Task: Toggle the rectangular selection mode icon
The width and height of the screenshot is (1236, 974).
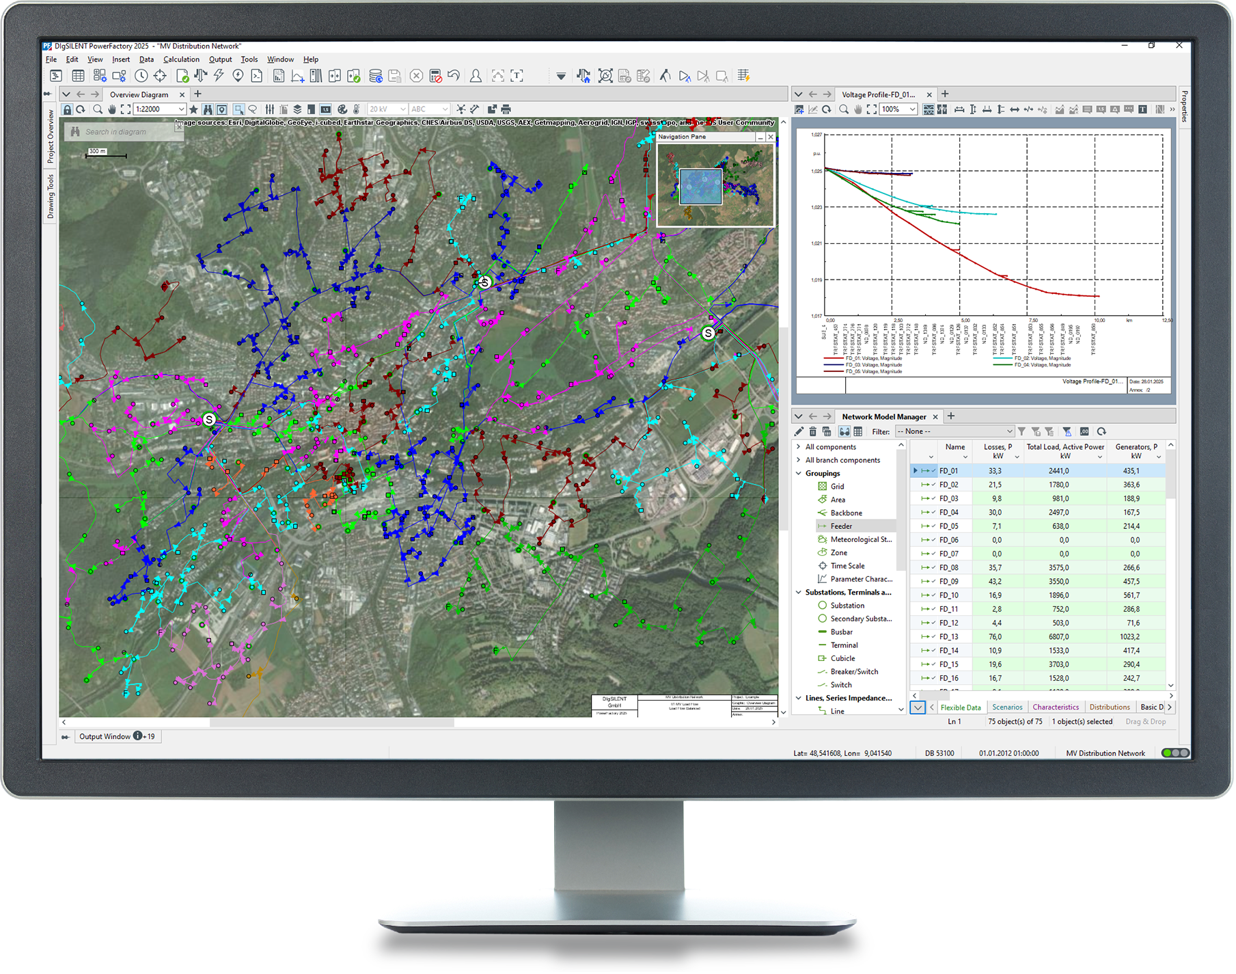Action: (x=238, y=109)
